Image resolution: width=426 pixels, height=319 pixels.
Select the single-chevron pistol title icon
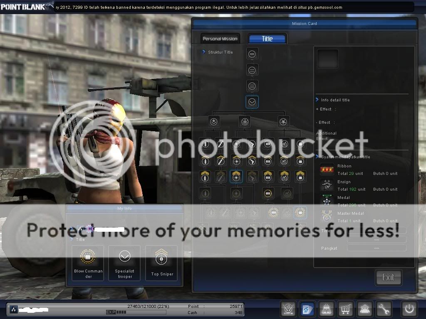pyautogui.click(x=252, y=161)
